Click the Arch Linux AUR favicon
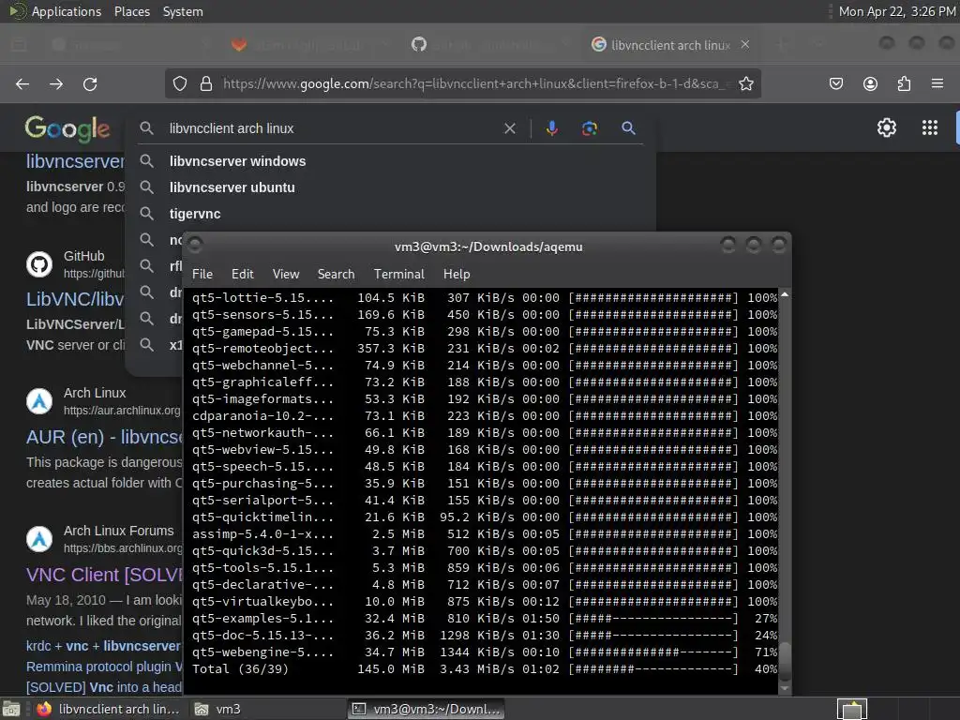The image size is (960, 720). point(39,401)
